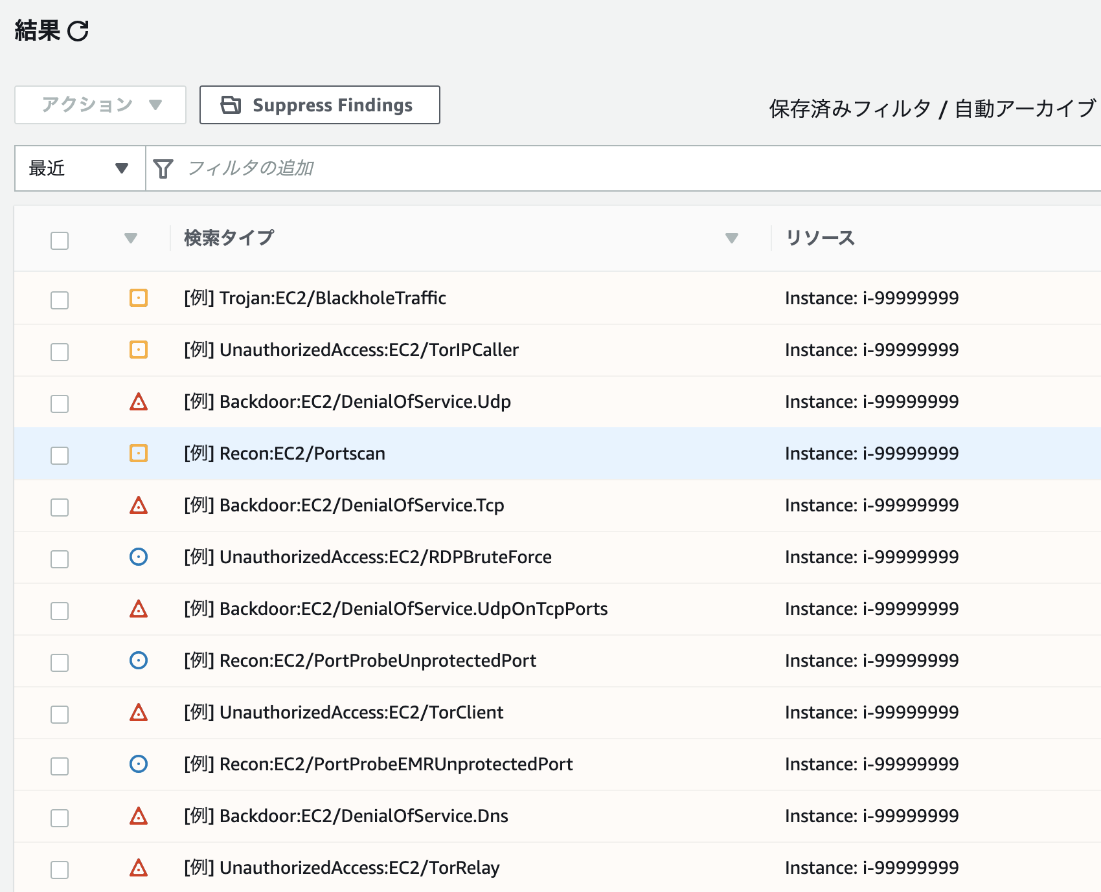Click the orange severity icon for Recon:EC2/Portscan
The height and width of the screenshot is (892, 1101).
[139, 453]
